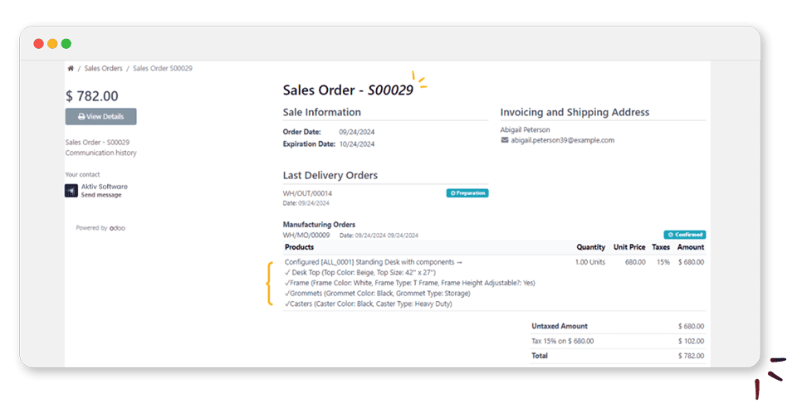Viewport: 797px width, 418px height.
Task: Click the Aktiv Software contact name
Action: [x=105, y=187]
